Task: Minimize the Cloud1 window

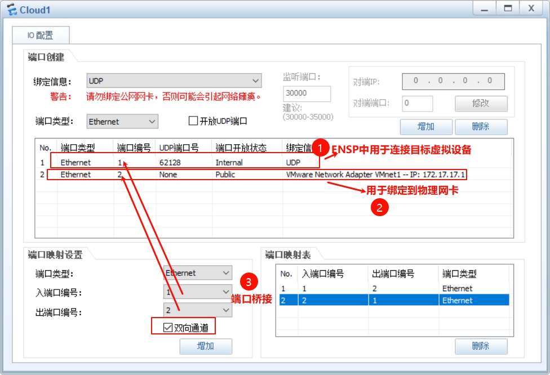Action: pos(485,8)
